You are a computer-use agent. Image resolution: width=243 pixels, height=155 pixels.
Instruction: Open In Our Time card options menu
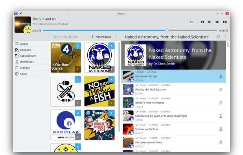coord(78,70)
